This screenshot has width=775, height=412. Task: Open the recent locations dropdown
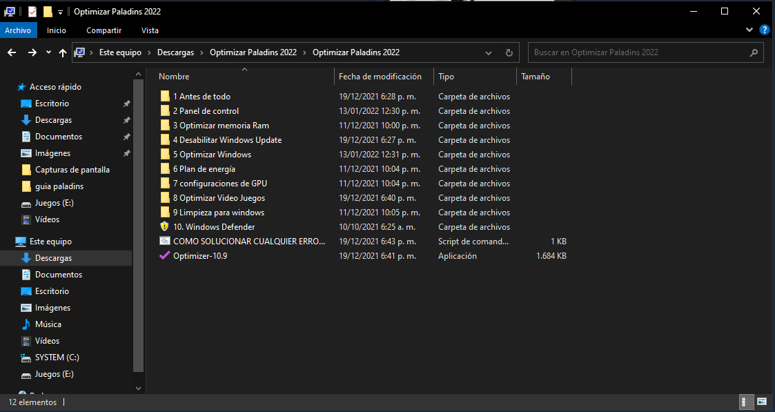[x=48, y=52]
